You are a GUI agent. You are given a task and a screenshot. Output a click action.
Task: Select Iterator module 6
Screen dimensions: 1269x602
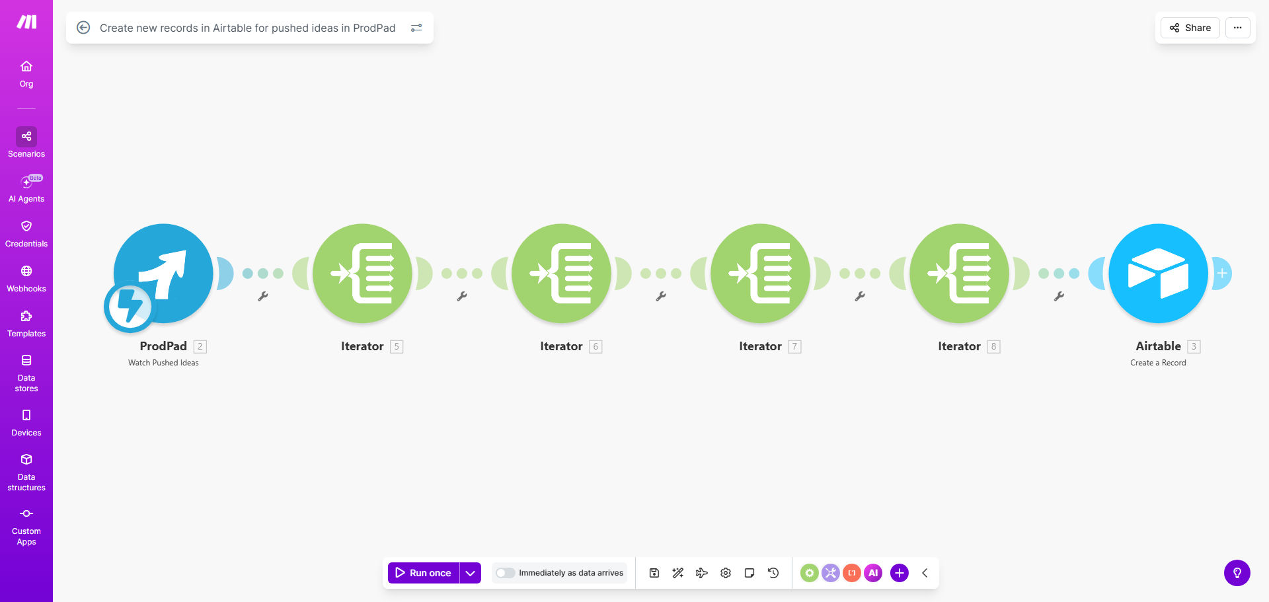[x=561, y=273]
